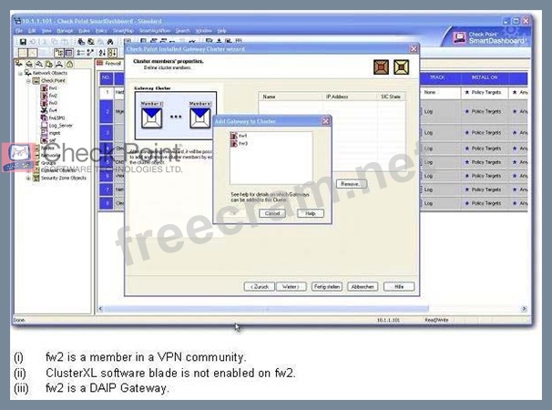The image size is (552, 410).
Task: Click the INSTALL ON column header
Action: pos(485,77)
